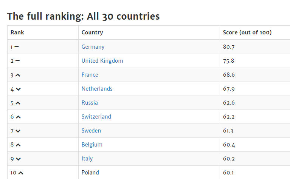This screenshot has width=290, height=179.
Task: Visit the Switzerland link
Action: [96, 117]
